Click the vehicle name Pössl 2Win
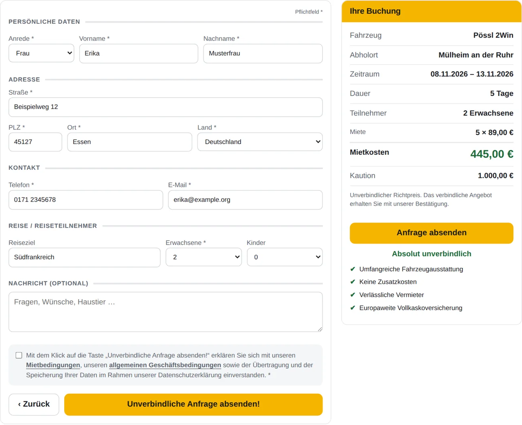 coord(493,35)
